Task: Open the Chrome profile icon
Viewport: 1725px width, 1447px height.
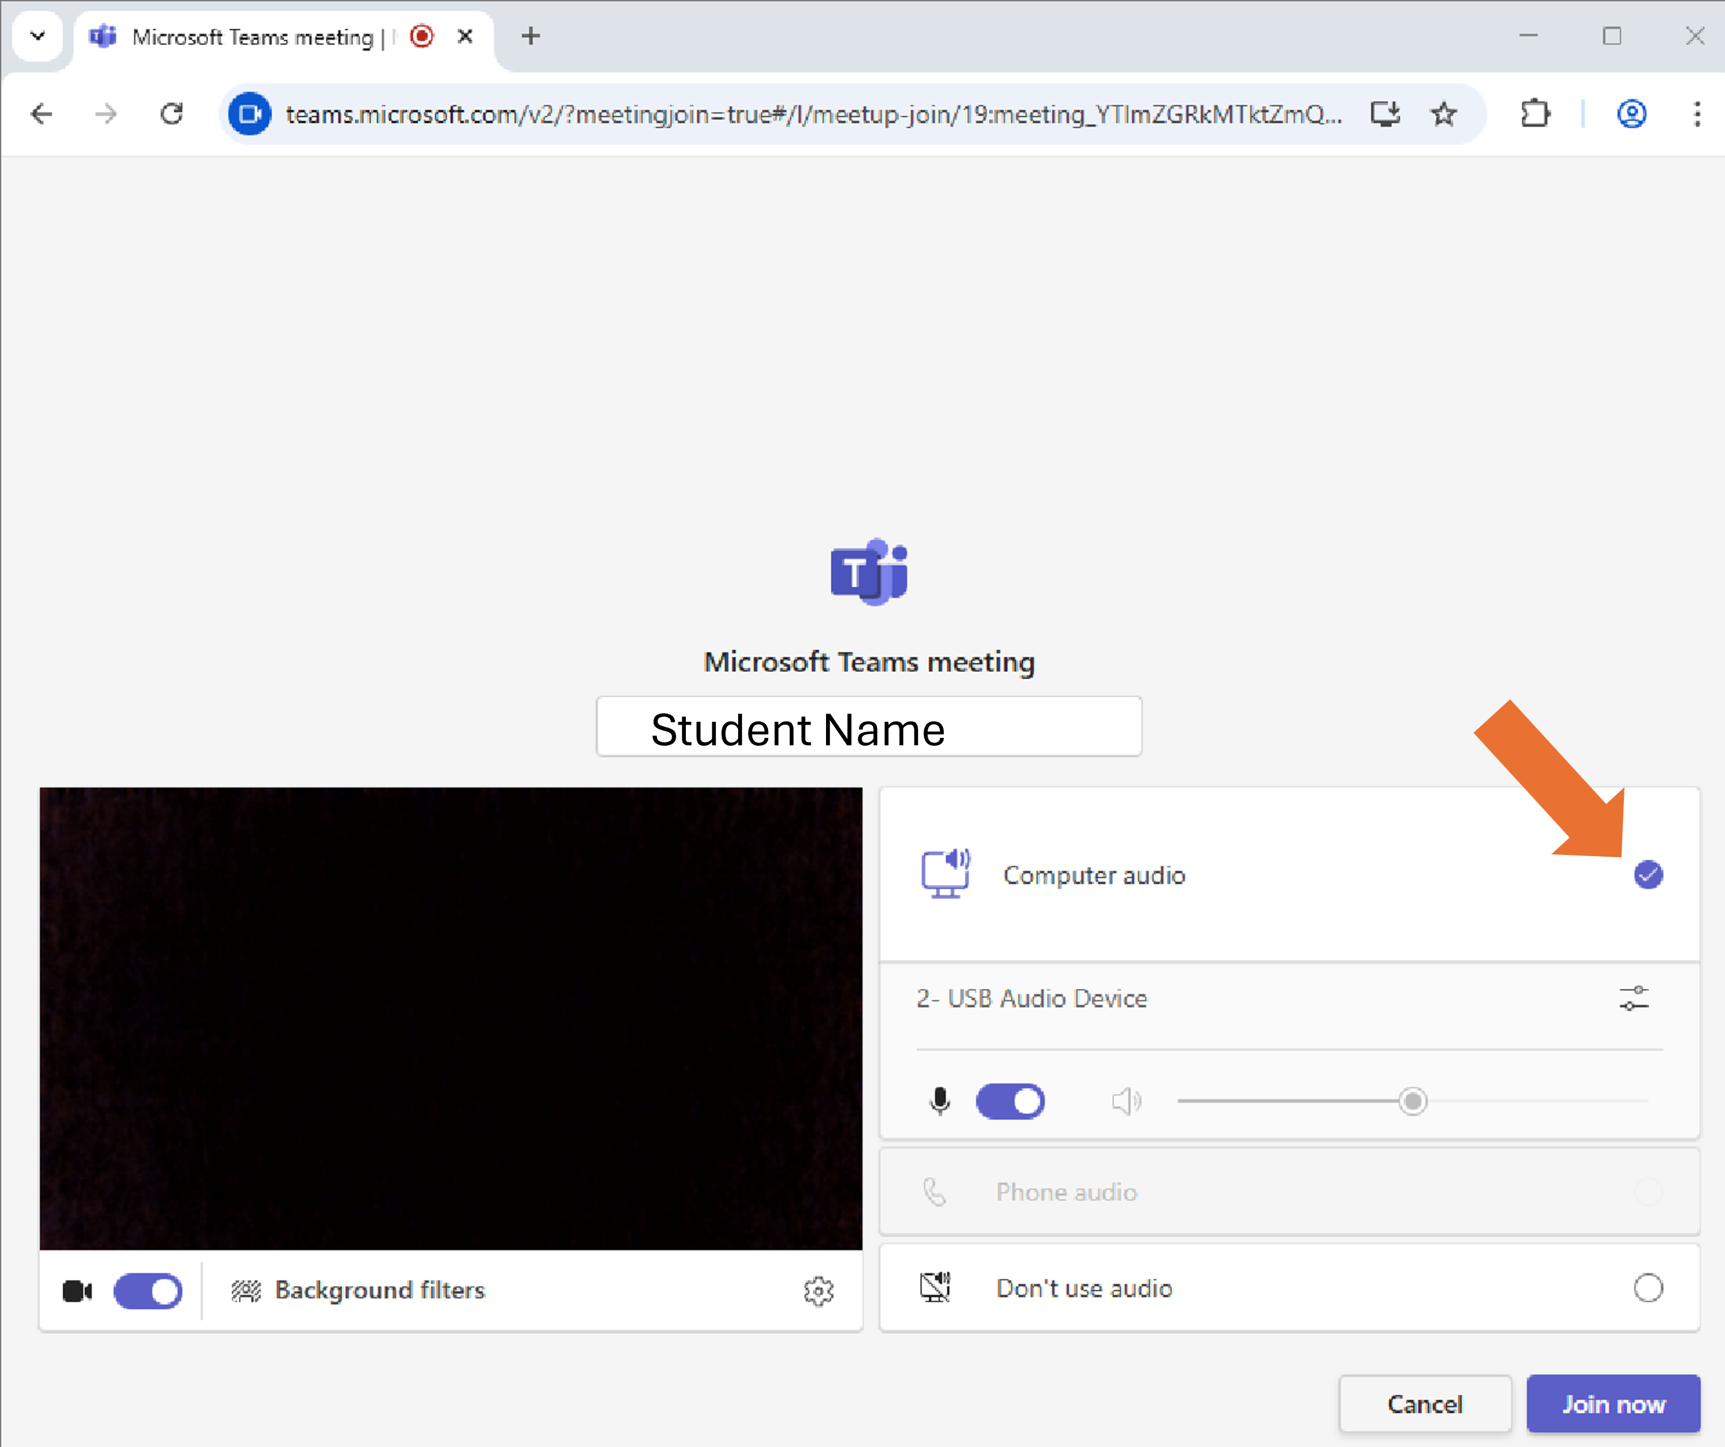Action: click(1631, 113)
